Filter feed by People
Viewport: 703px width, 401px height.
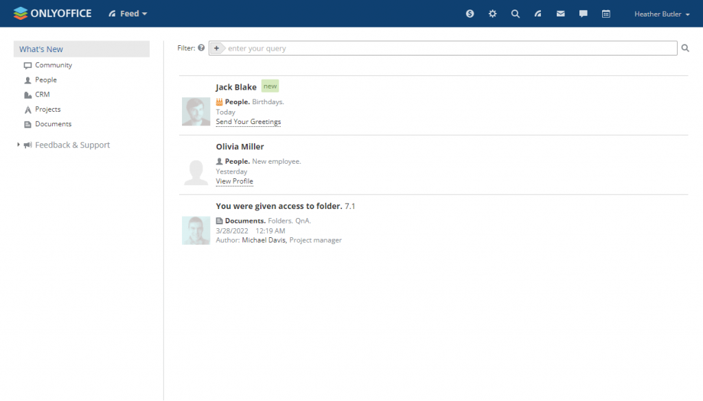tap(47, 80)
